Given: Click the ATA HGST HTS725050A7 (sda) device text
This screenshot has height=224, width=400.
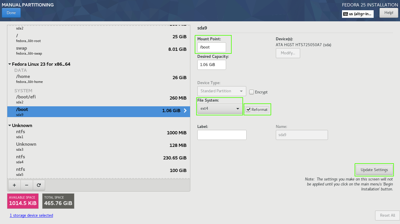Looking at the screenshot, I should 303,45.
